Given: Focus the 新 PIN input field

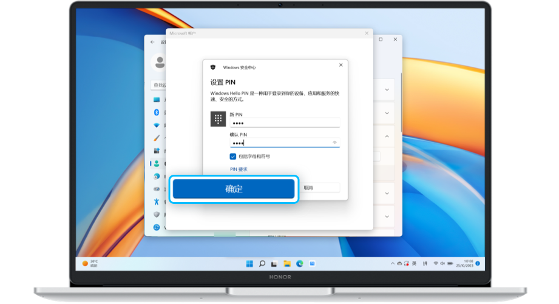Looking at the screenshot, I should (285, 123).
